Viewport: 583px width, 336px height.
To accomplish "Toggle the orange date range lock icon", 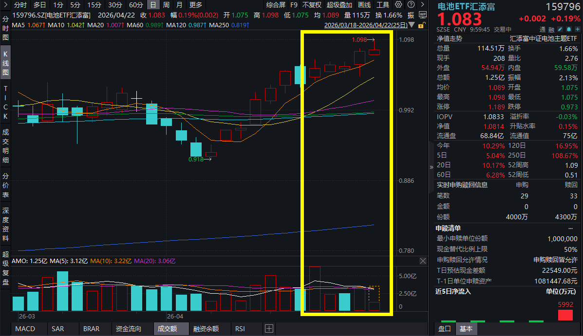I will (422, 24).
